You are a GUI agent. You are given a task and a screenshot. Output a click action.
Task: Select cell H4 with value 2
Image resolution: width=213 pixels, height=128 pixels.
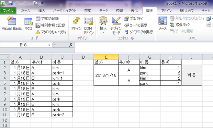[171, 78]
